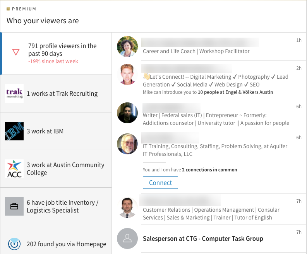
Task: Open the Career and Life Coach viewer photo
Action: pyautogui.click(x=127, y=47)
